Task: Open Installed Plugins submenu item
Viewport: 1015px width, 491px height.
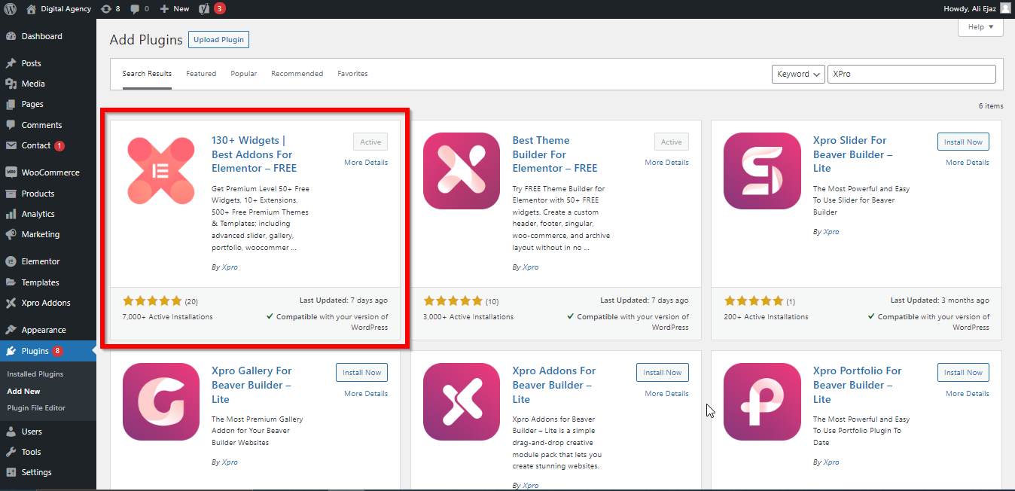Action: (35, 374)
